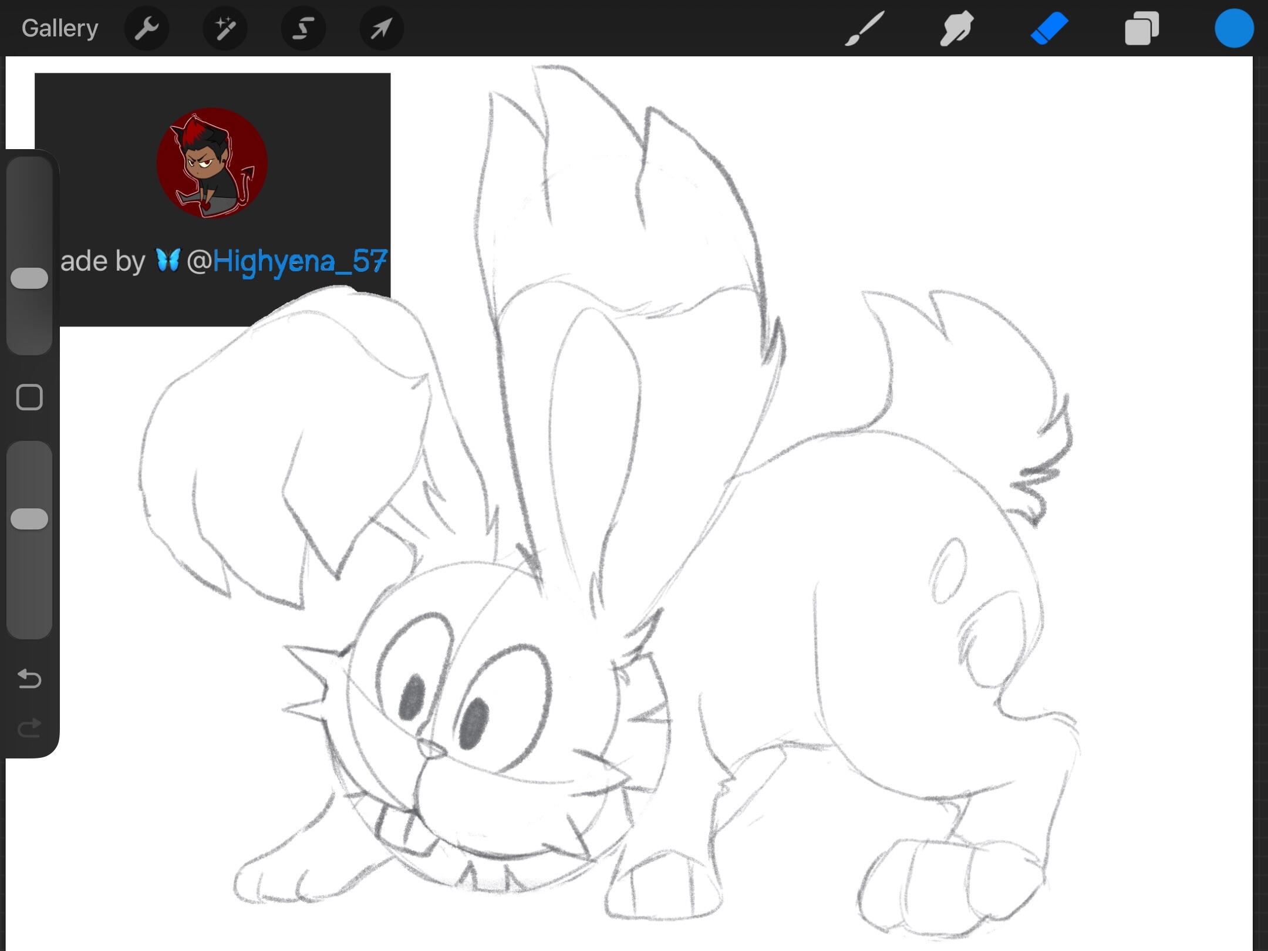Viewport: 1268px width, 951px height.
Task: Click the brush size slider handle
Action: click(29, 278)
